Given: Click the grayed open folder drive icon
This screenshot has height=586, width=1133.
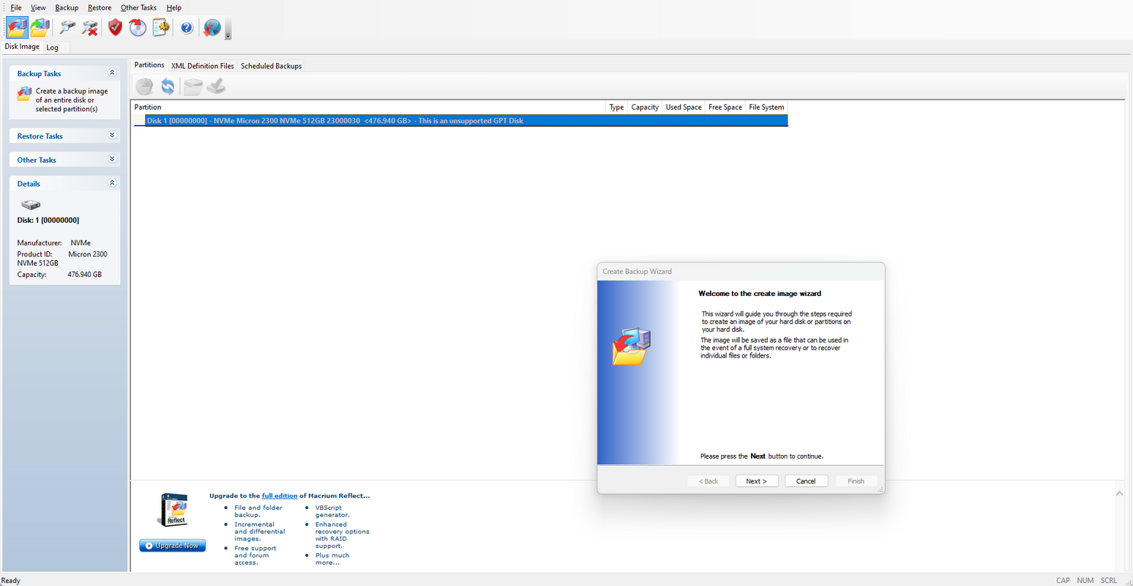Looking at the screenshot, I should point(192,87).
